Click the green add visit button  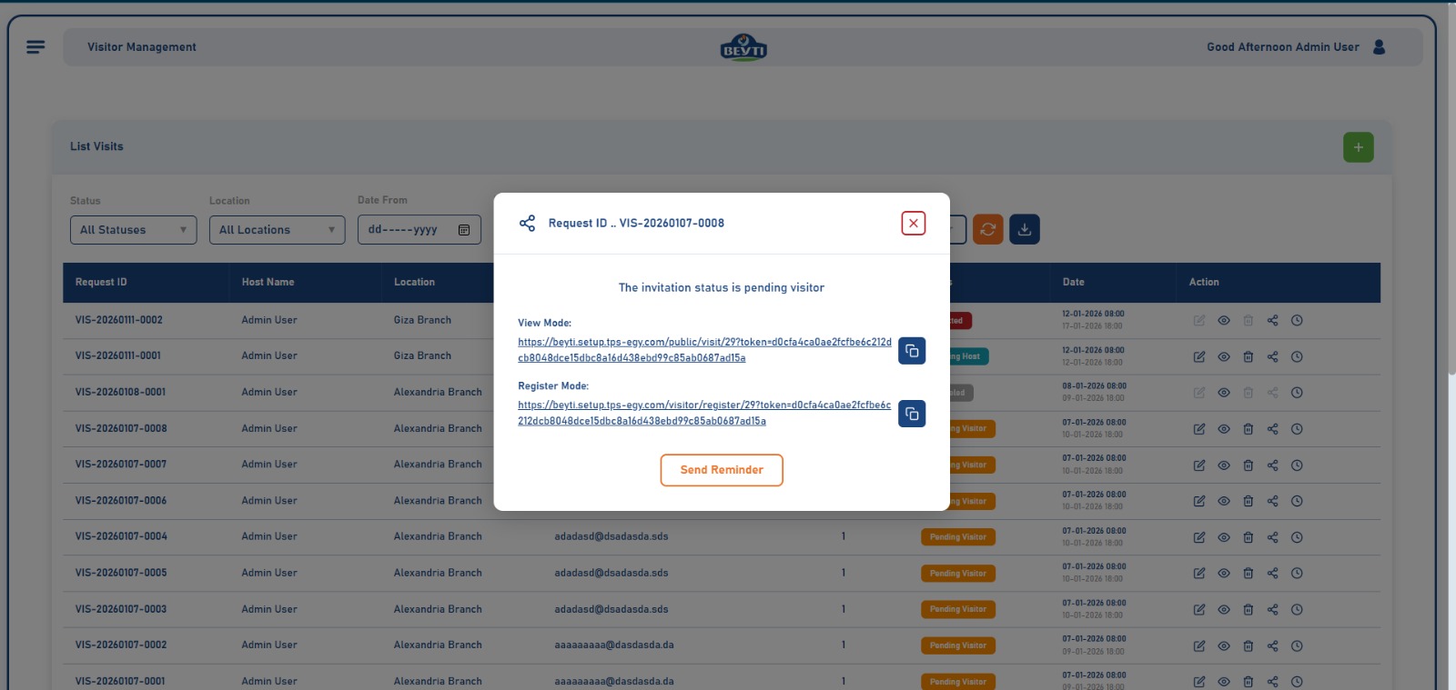(x=1358, y=147)
